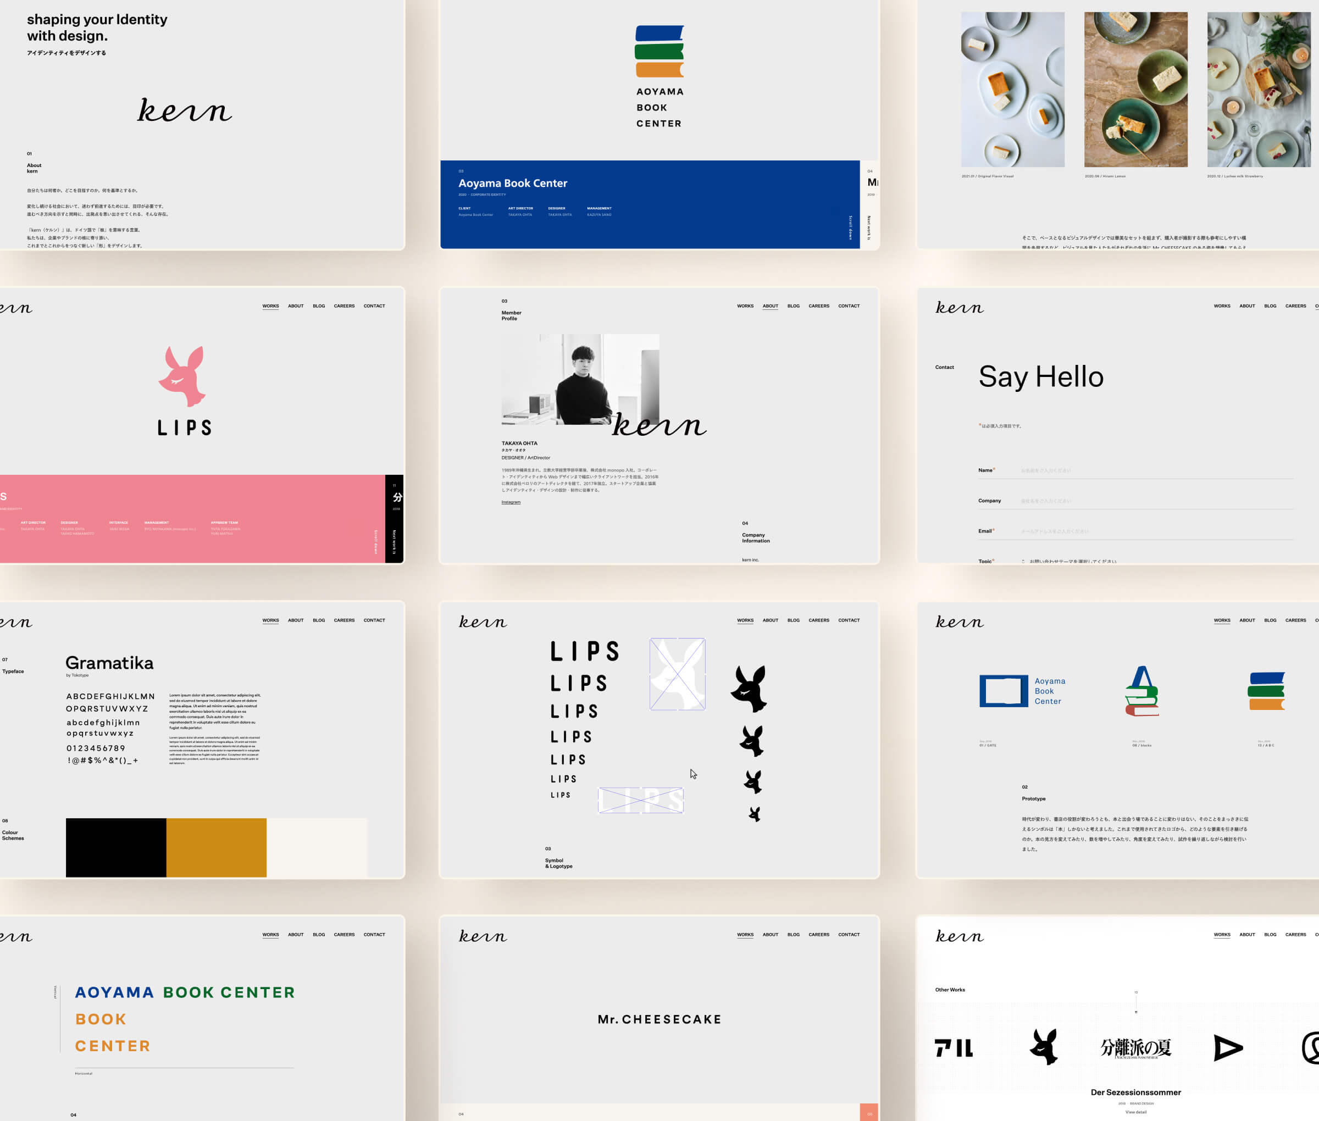The height and width of the screenshot is (1121, 1319).
Task: Click the Say Hello heading
Action: point(1041,377)
